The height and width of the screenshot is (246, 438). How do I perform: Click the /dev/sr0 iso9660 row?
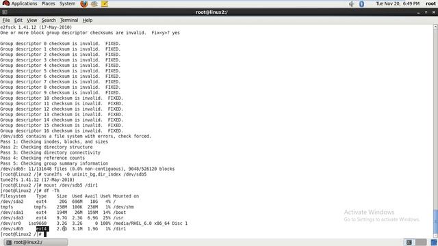(94, 223)
